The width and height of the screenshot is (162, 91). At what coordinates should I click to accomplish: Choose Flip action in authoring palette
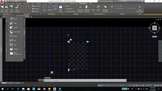[x=13, y=40]
